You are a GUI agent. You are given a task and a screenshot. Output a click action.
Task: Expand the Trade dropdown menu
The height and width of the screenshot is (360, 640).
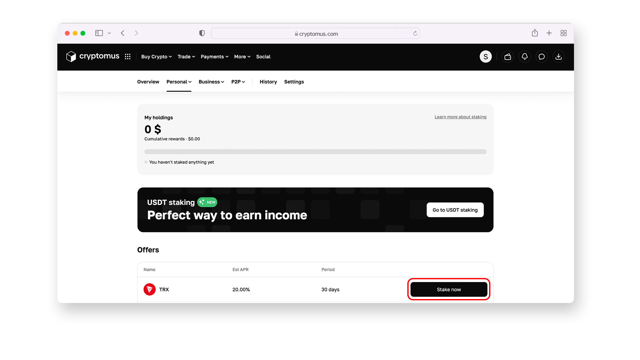coord(186,57)
